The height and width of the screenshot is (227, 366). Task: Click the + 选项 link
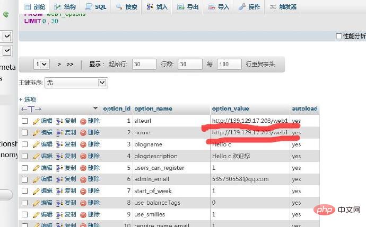pyautogui.click(x=28, y=99)
